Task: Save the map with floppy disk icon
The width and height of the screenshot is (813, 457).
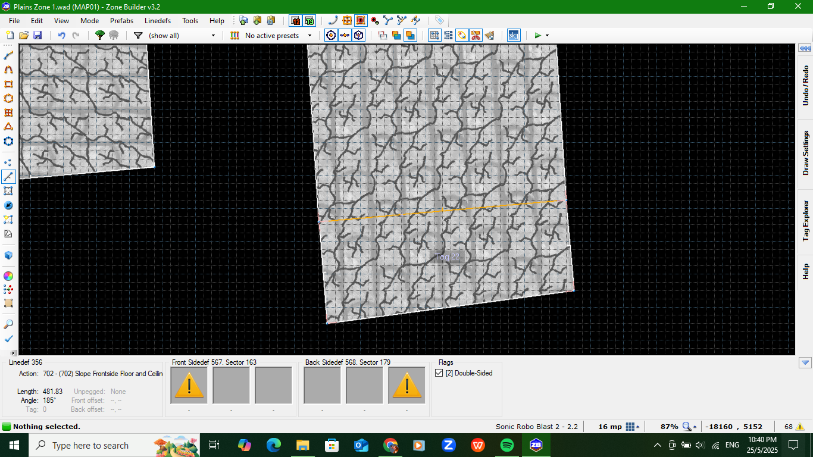Action: [x=37, y=36]
